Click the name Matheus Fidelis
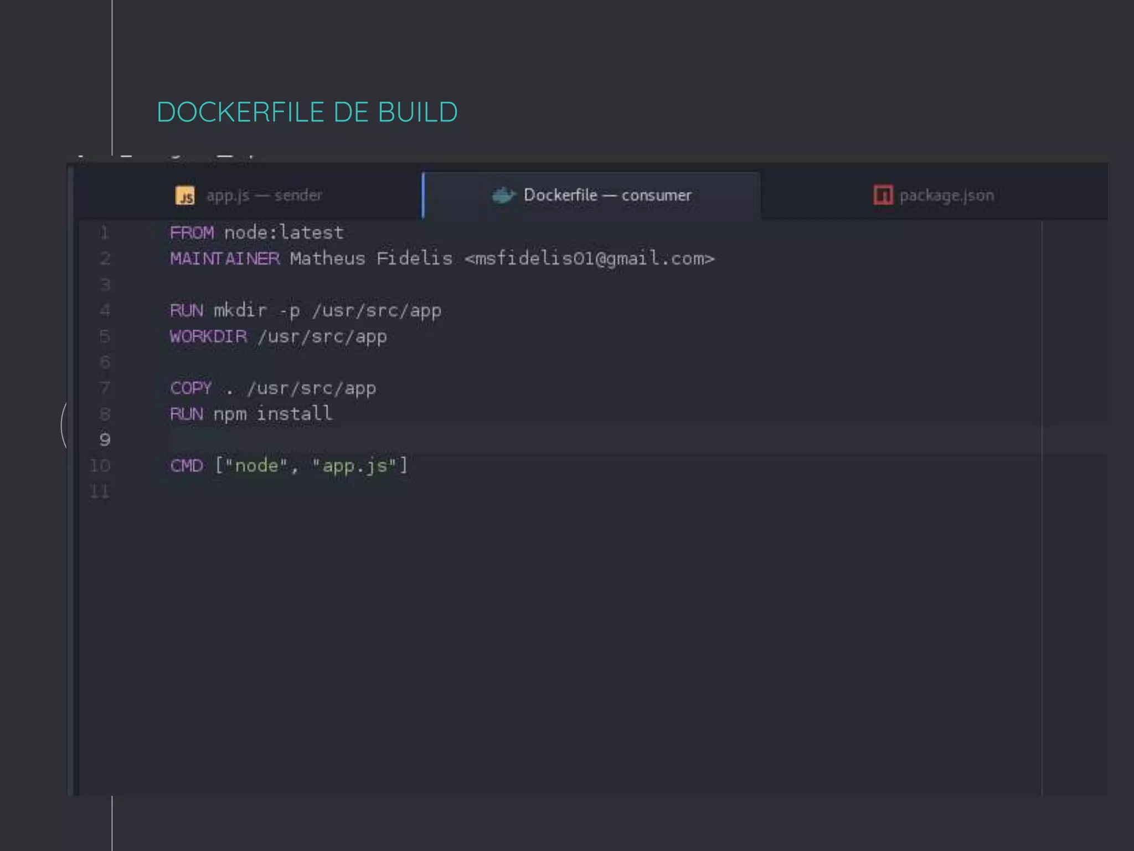Screen dimensions: 1134x851 [371, 259]
